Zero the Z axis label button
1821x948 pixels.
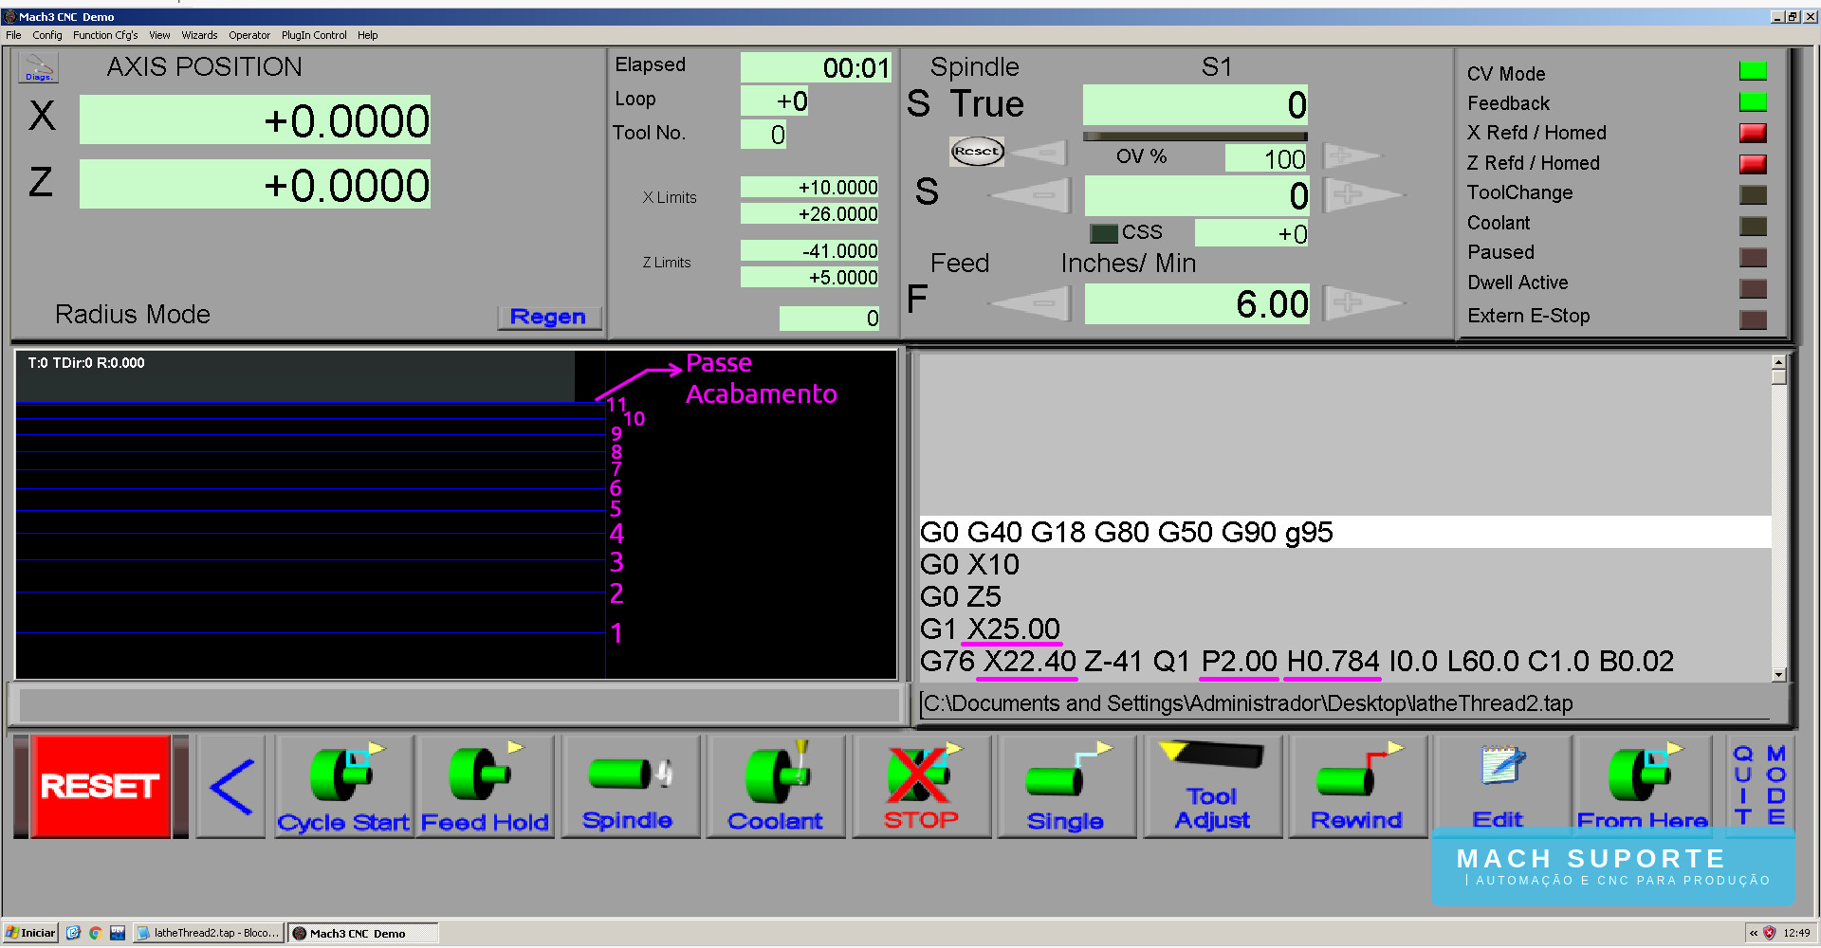pyautogui.click(x=41, y=182)
